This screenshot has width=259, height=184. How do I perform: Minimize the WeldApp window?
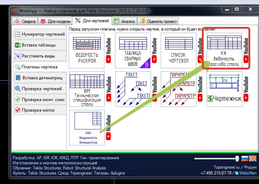(227, 9)
